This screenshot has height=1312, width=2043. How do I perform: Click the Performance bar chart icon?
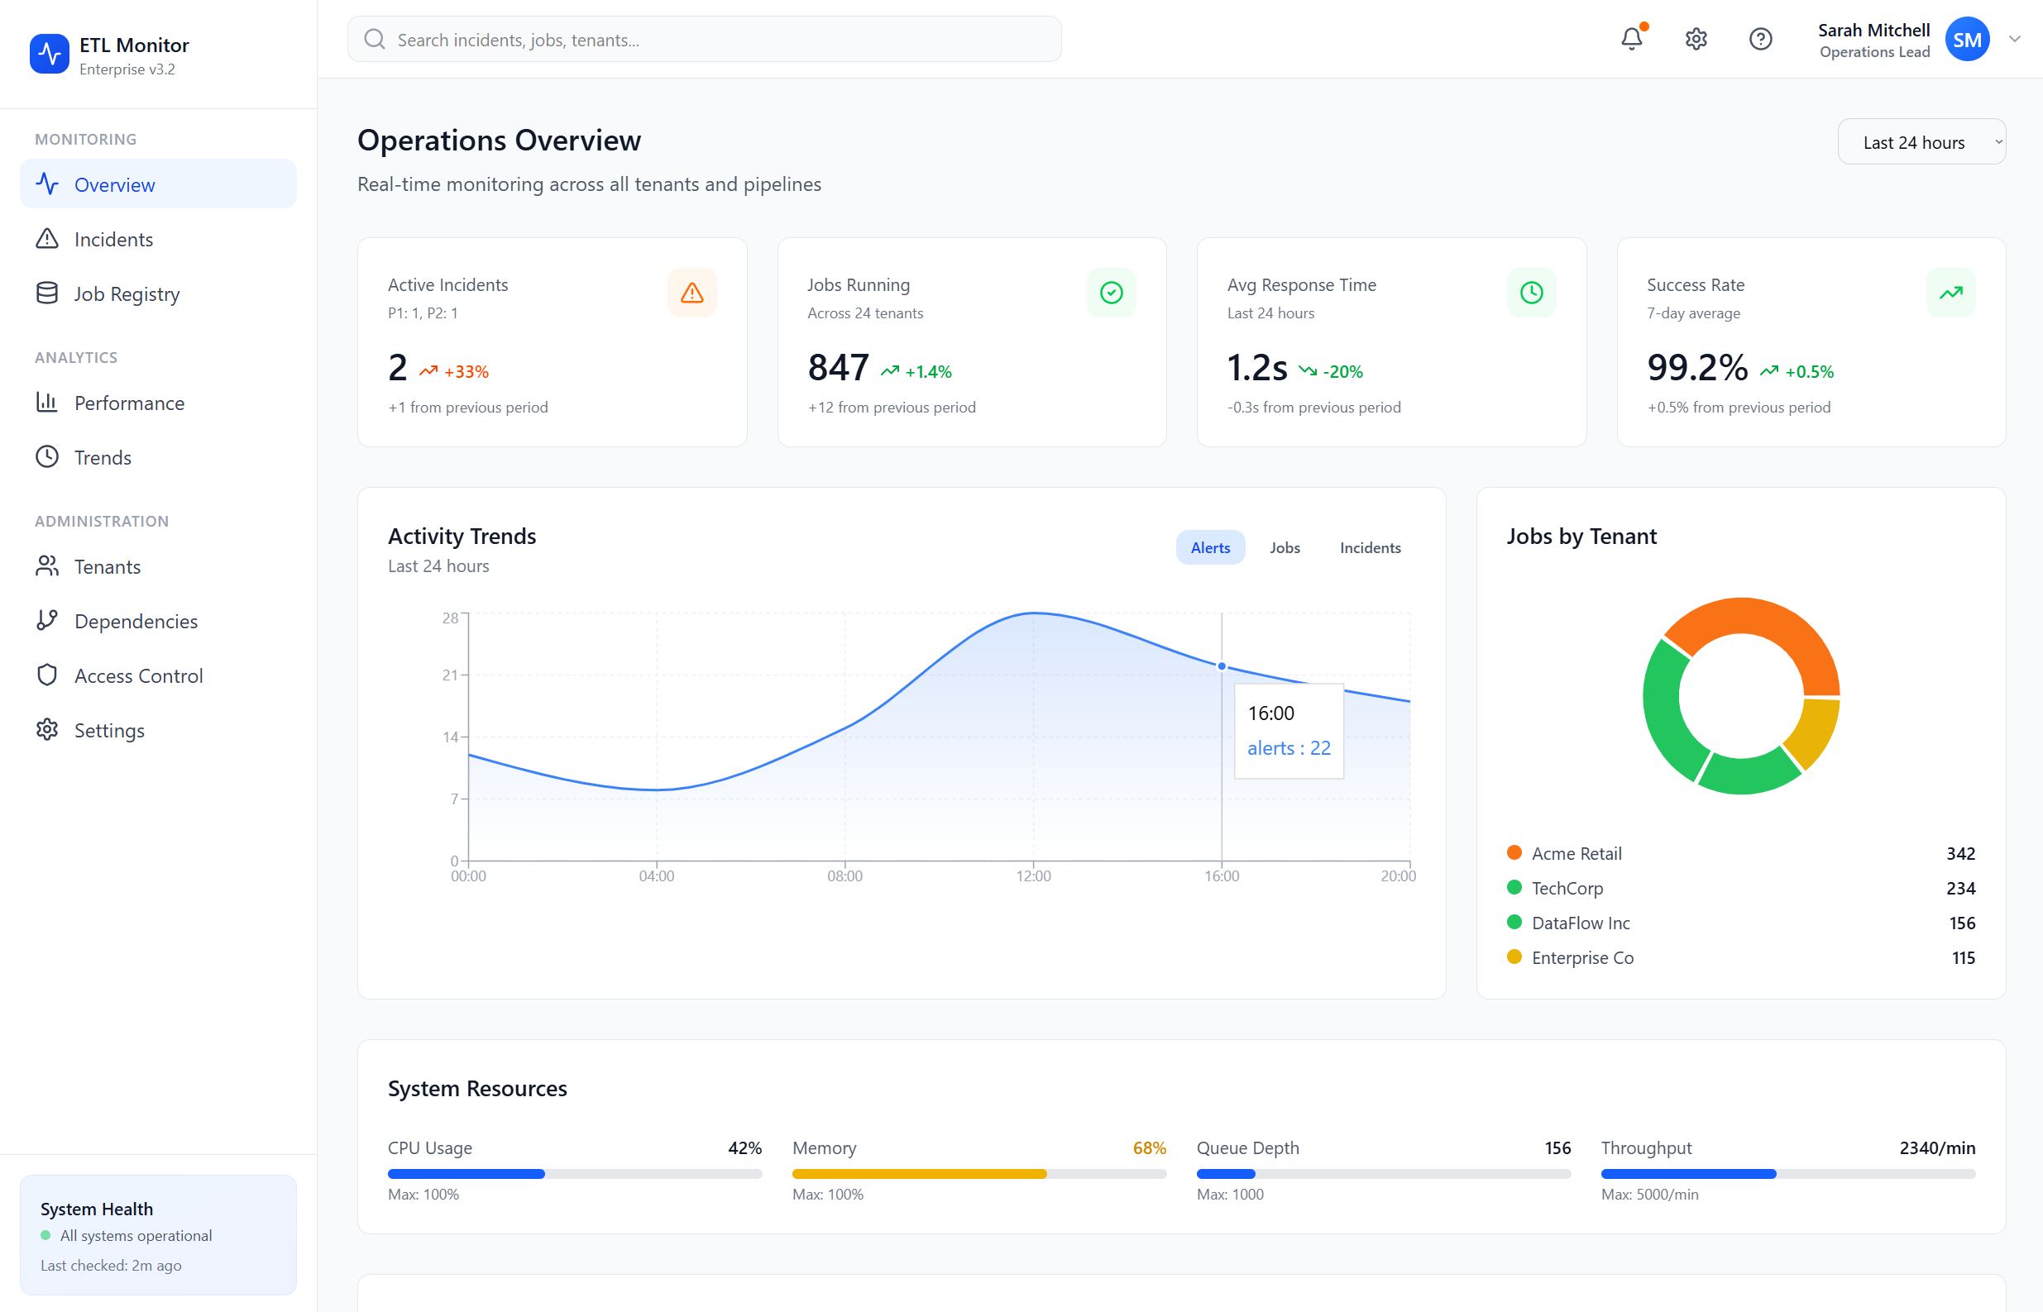pyautogui.click(x=47, y=402)
